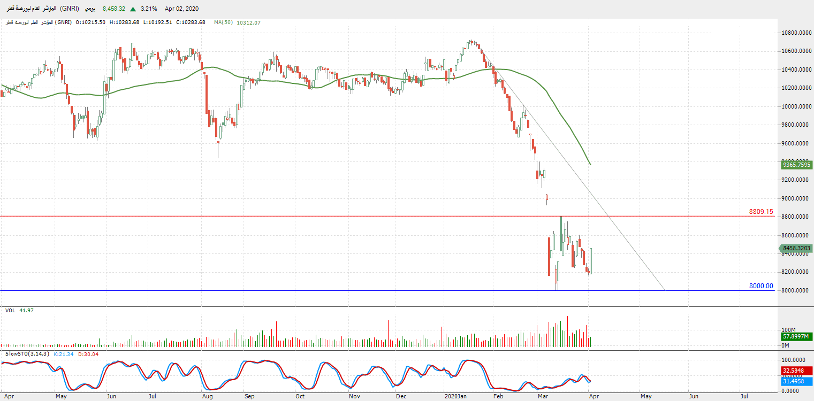This screenshot has width=814, height=401.
Task: Click the green up-arrow change indicator
Action: [132, 9]
